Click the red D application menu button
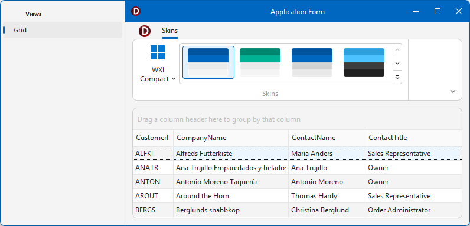Viewport: 470px width, 226px height. 145,31
